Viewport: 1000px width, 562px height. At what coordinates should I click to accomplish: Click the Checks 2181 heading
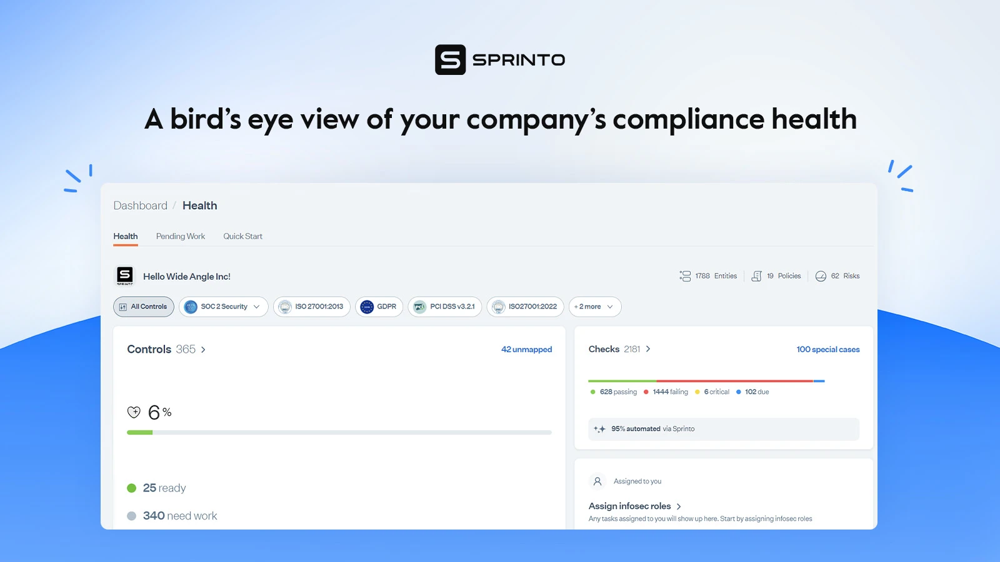tap(614, 349)
